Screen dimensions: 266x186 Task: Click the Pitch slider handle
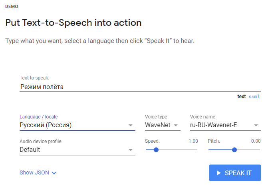[x=234, y=150]
